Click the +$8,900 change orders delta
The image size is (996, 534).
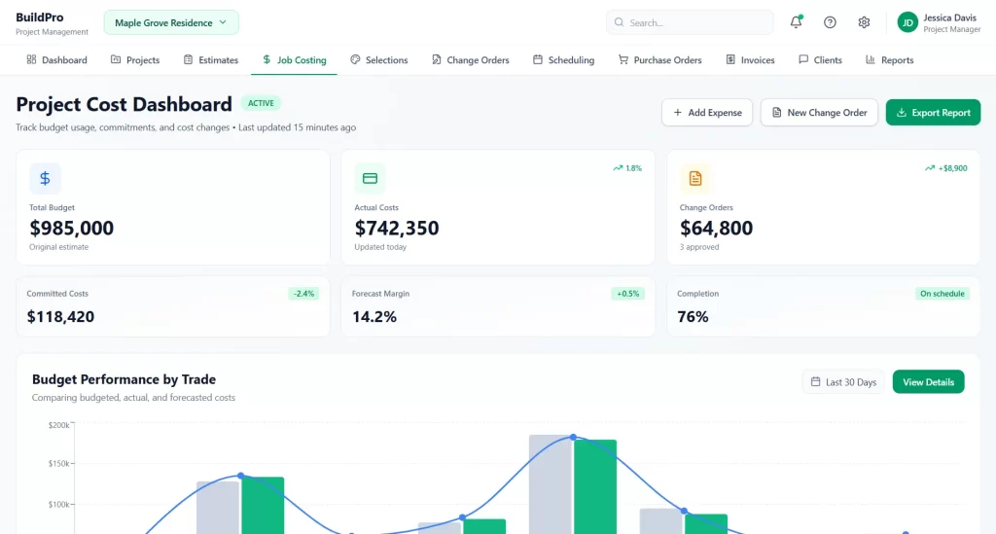pyautogui.click(x=953, y=168)
